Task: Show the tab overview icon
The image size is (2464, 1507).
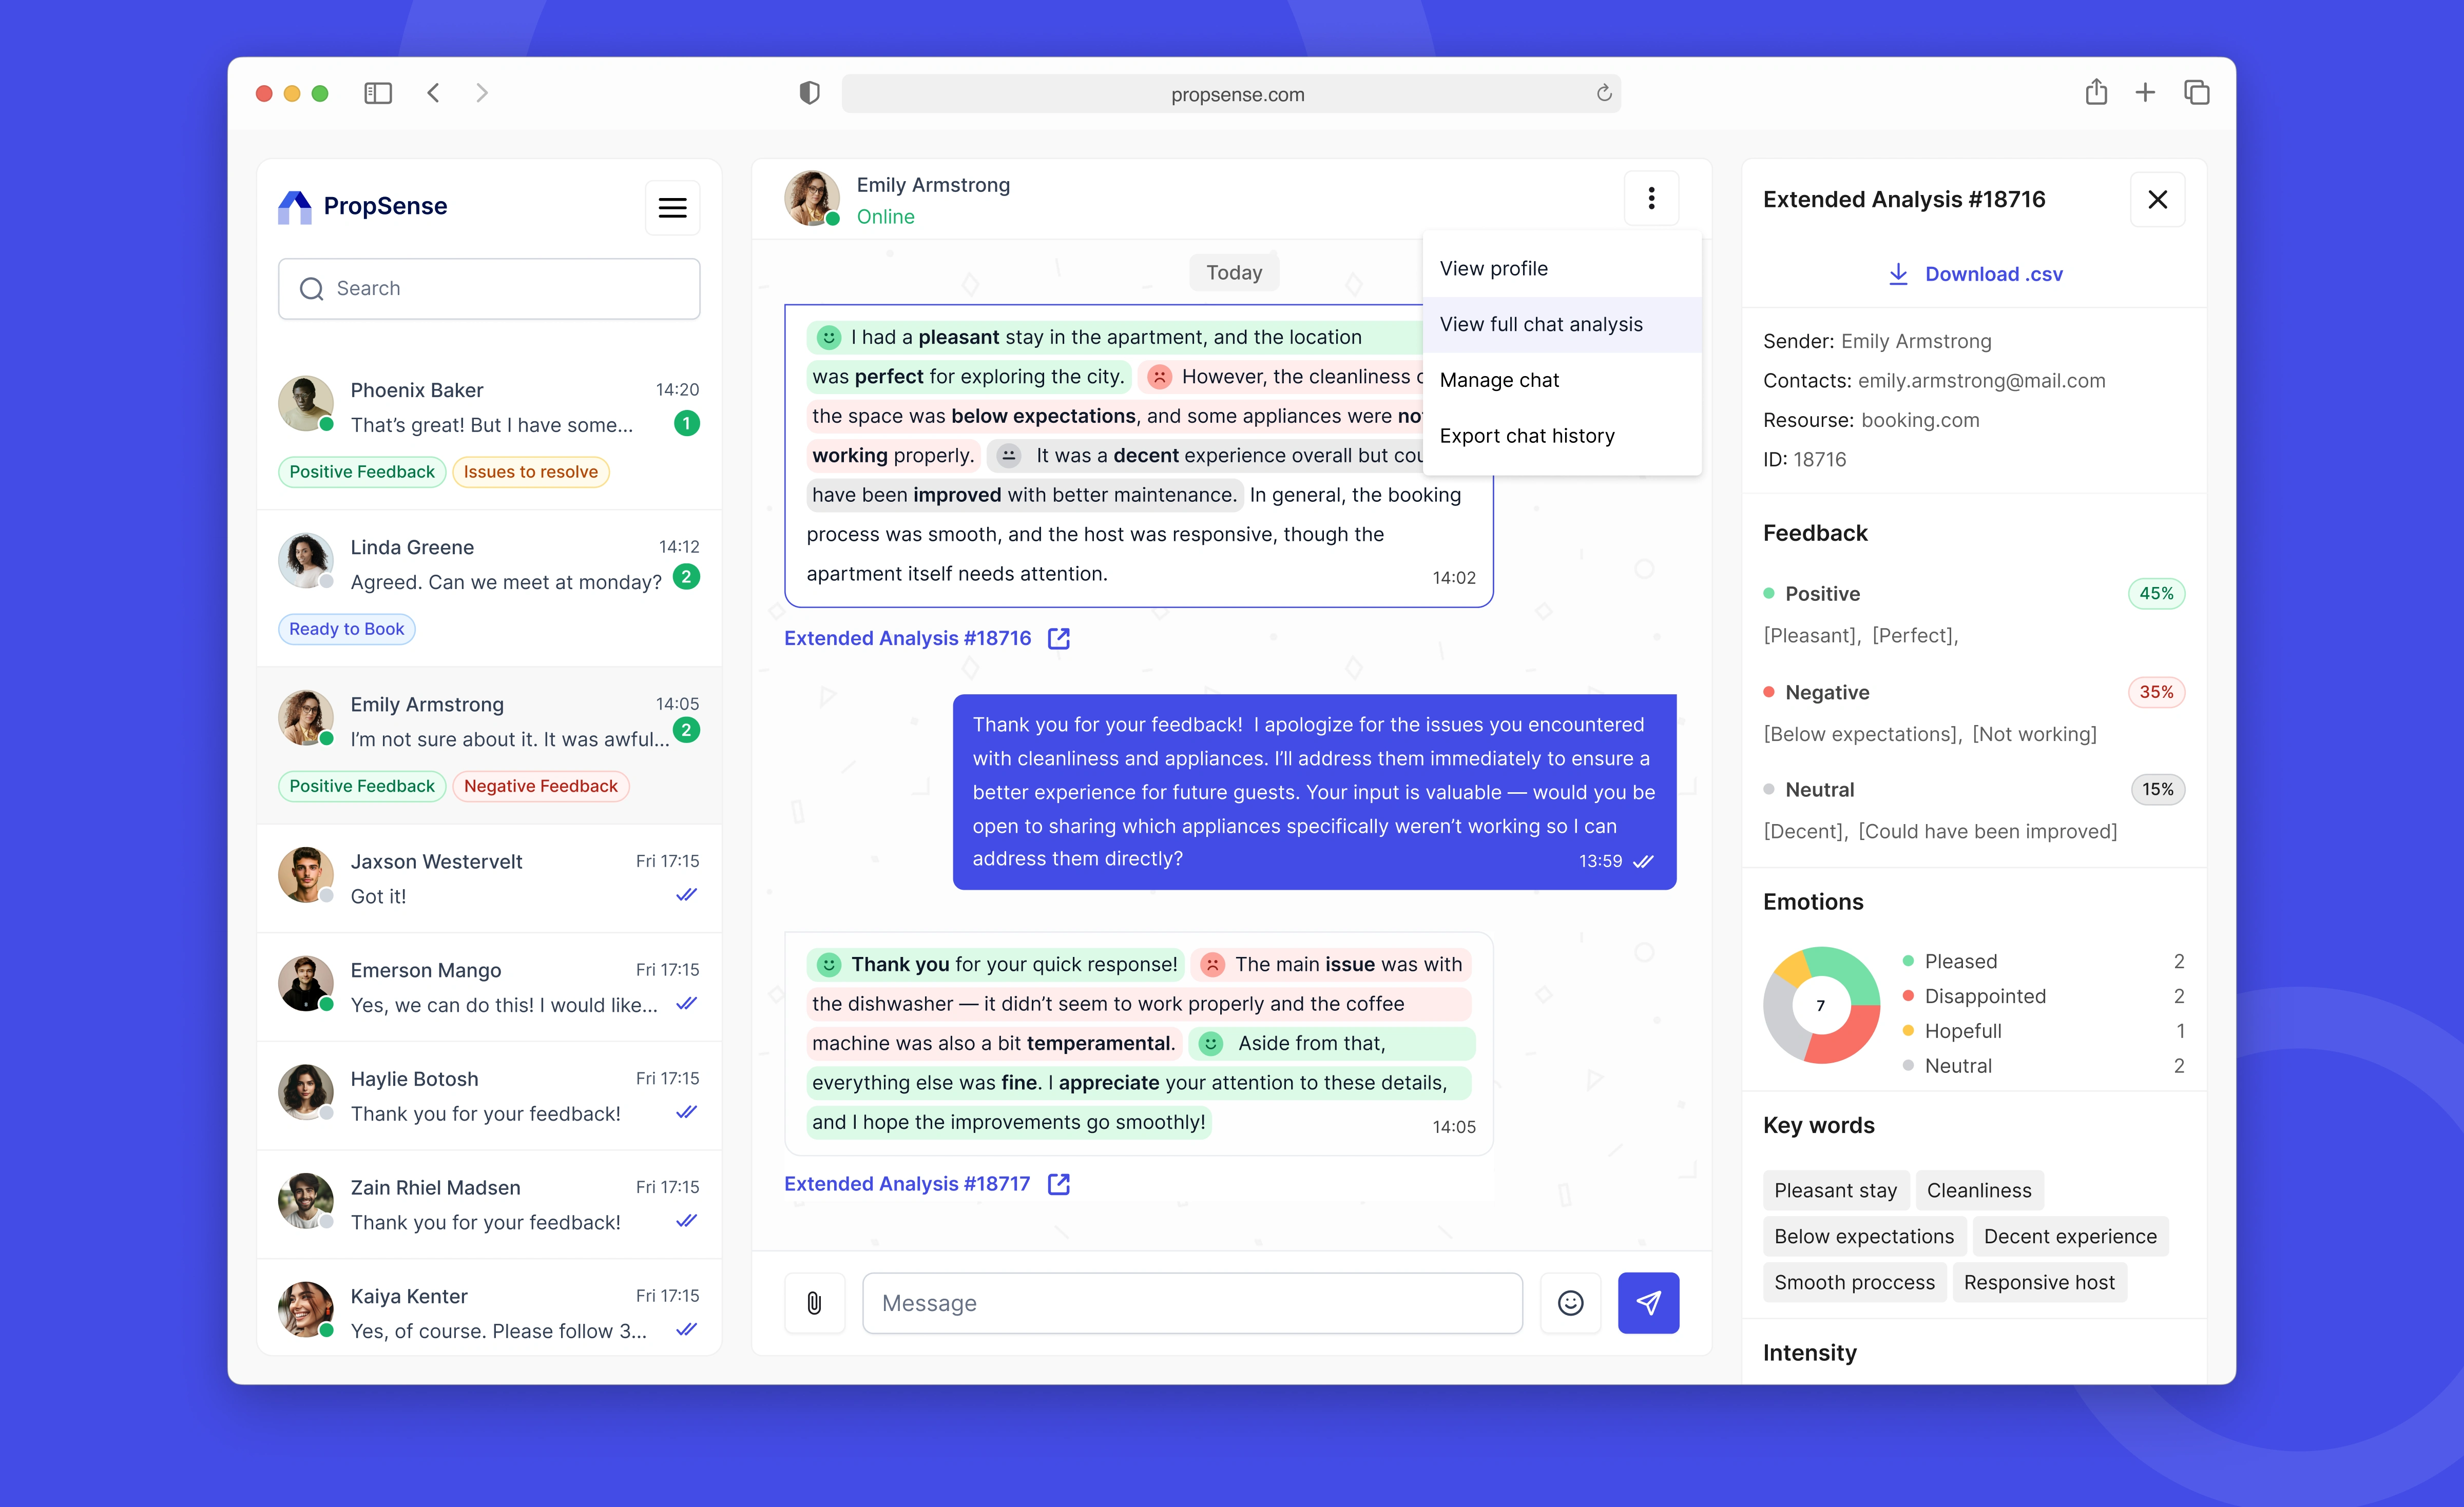Action: click(2196, 93)
